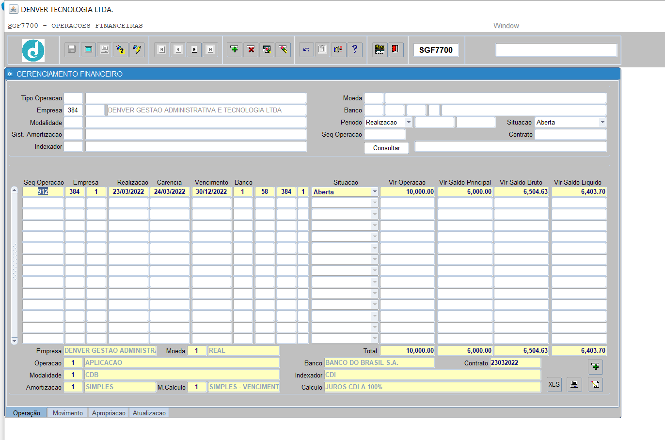Go to last record toolbar icon
Screen dimensions: 665x440
point(210,49)
